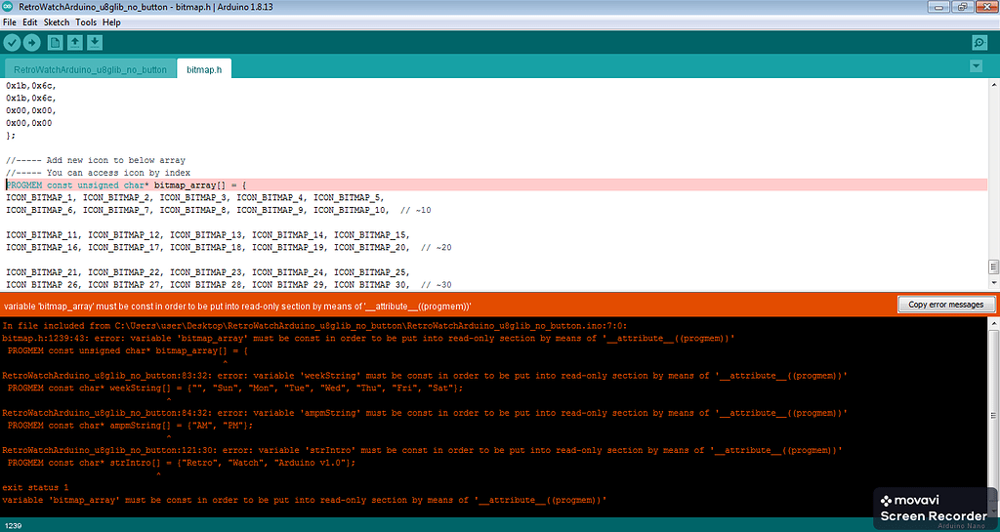The width and height of the screenshot is (1000, 532).
Task: Open the Sketch menu
Action: (56, 22)
